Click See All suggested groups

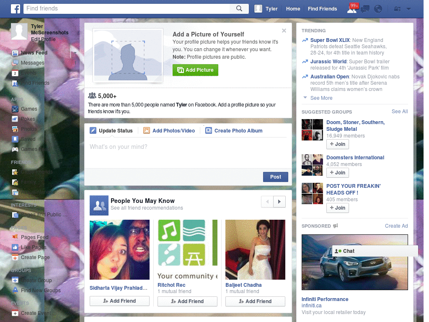[400, 112]
